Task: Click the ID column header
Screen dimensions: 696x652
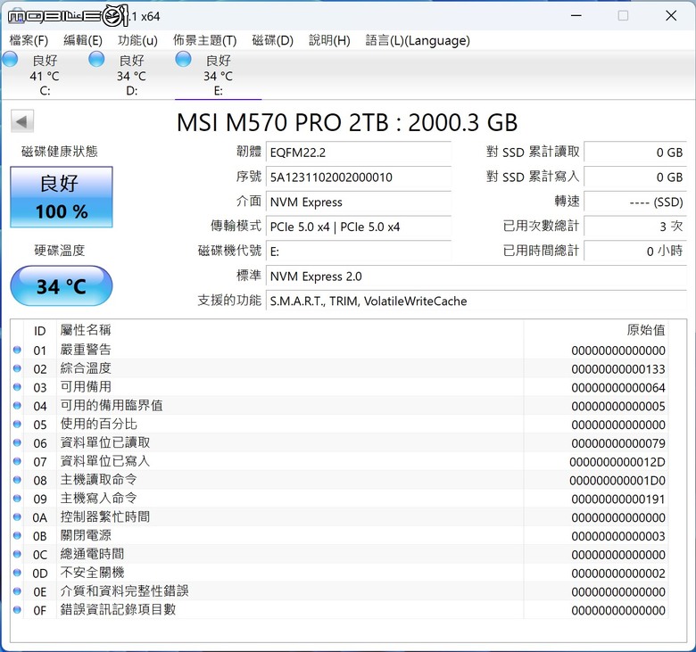Action: tap(39, 331)
